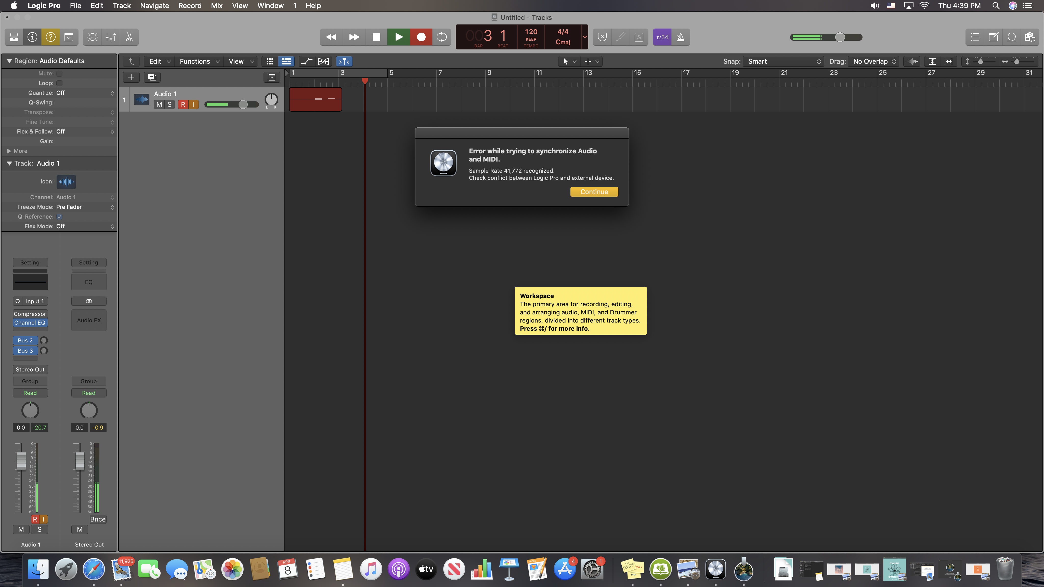This screenshot has width=1044, height=587.
Task: Show the automation view button
Action: pos(306,61)
